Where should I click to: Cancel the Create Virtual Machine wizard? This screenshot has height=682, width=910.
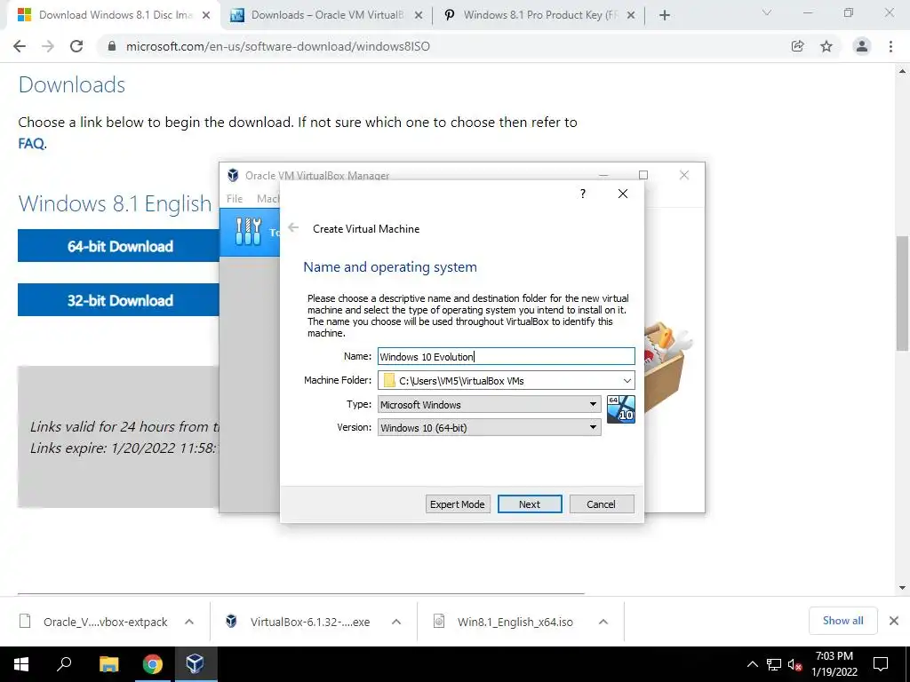pos(602,504)
